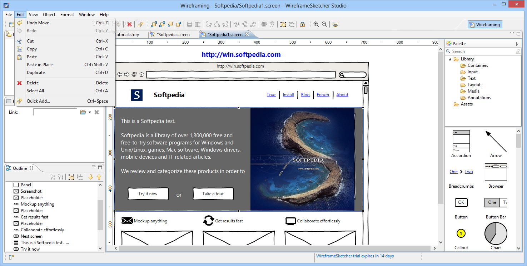
Task: Click the home icon in the mockup browser
Action: [x=141, y=74]
